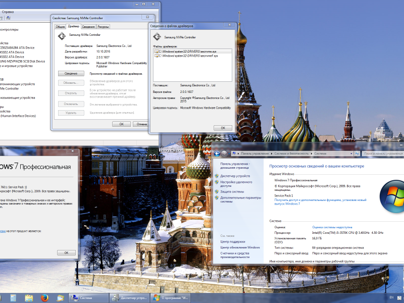Select the Драйвер tab in NVMe properties
The height and width of the screenshot is (303, 404).
tap(73, 26)
